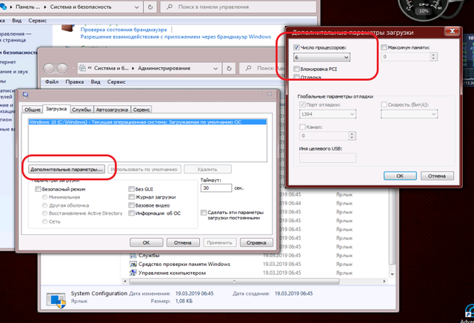Click OK in the system configuration dialog

(x=147, y=242)
